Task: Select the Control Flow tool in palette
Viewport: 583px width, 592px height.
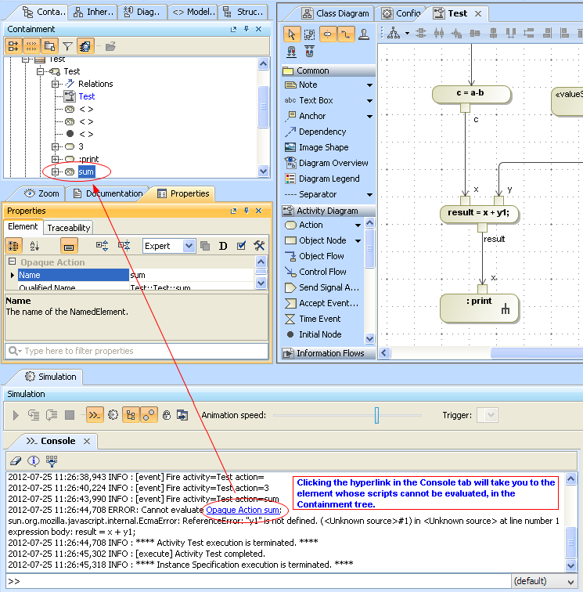Action: (322, 272)
